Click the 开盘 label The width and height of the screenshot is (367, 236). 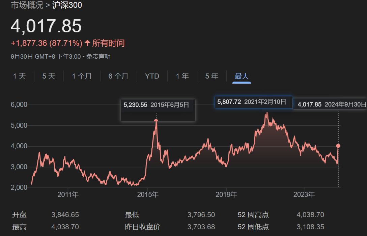20,215
